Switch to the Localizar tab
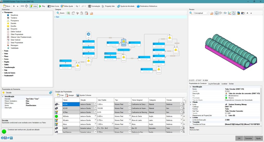Viewport: 264px width, 142px height. 224,83
